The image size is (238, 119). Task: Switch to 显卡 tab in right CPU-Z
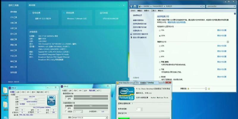[86, 90]
